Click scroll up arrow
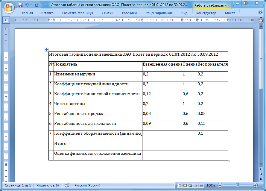Screen dimensions: 266x191 (x=261, y=26)
